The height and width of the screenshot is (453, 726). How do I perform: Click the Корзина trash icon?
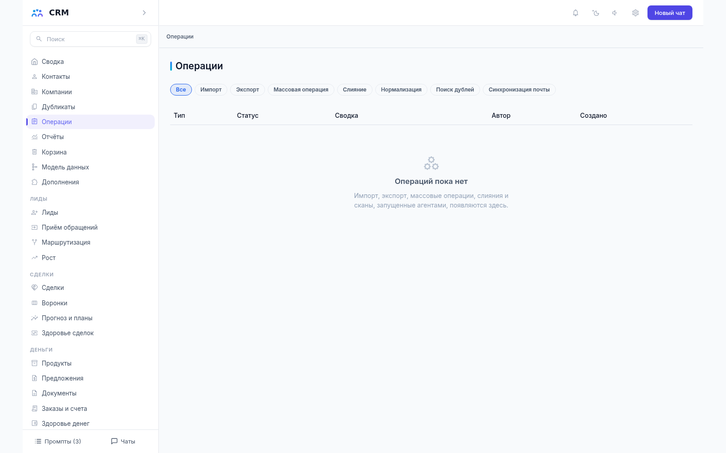tap(34, 152)
